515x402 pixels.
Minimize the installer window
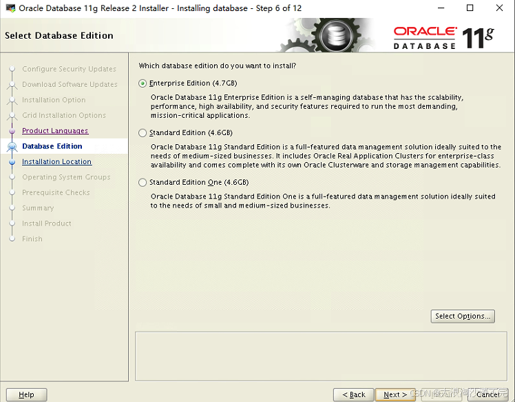pos(441,8)
